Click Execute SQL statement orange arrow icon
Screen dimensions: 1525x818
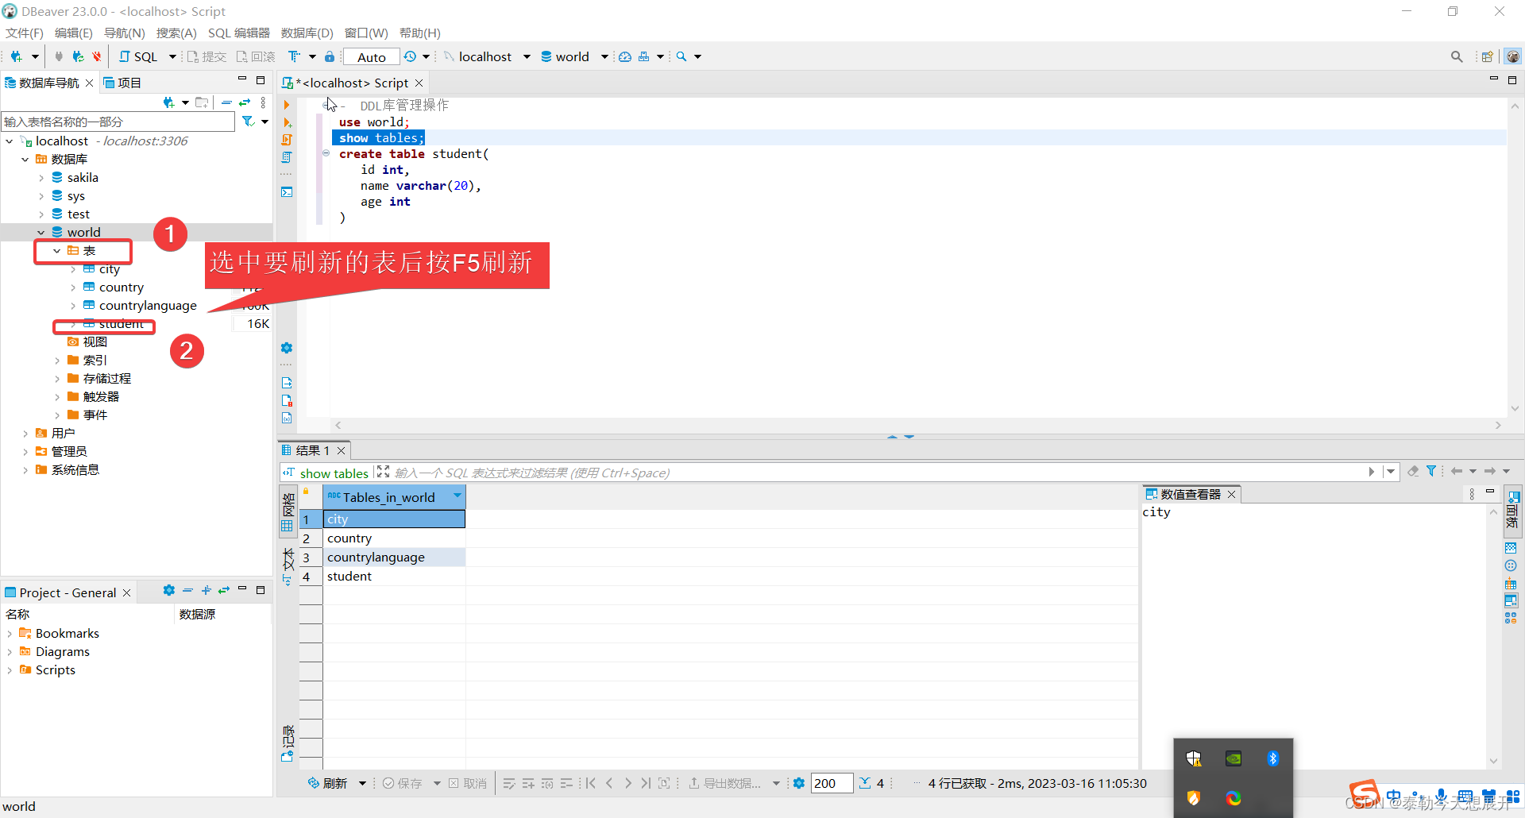point(287,105)
